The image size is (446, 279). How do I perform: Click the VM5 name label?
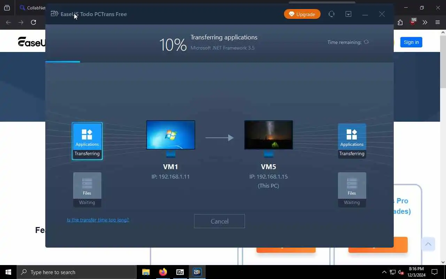coord(269,167)
